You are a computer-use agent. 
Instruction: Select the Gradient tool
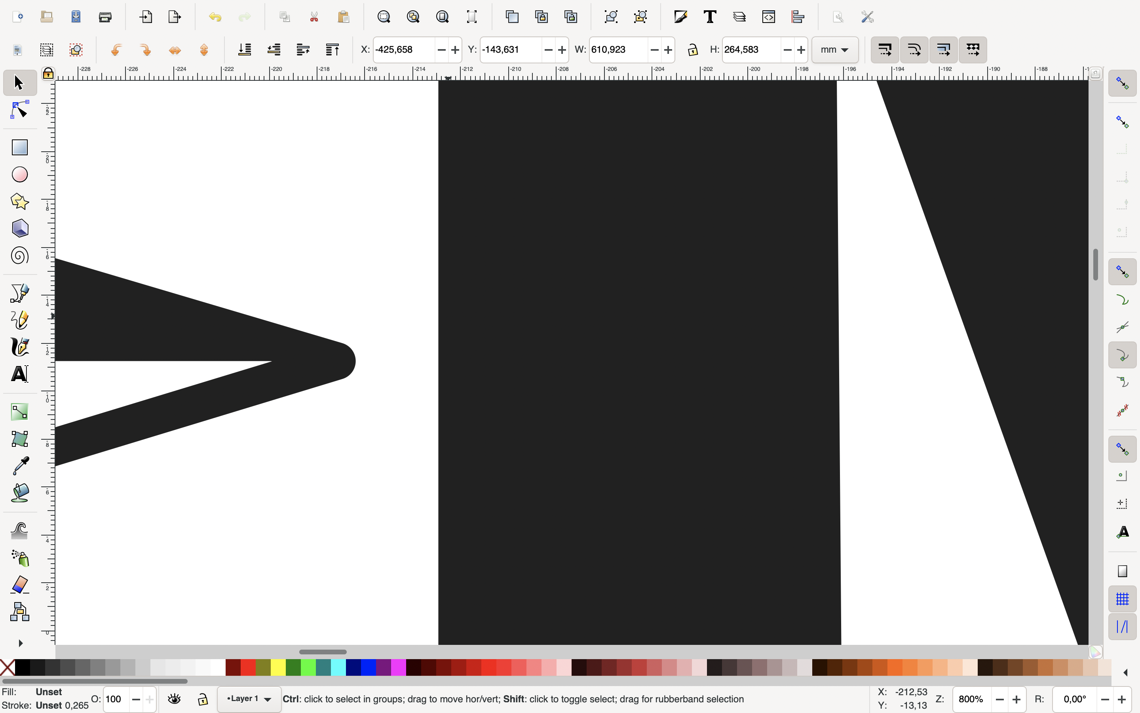click(19, 412)
